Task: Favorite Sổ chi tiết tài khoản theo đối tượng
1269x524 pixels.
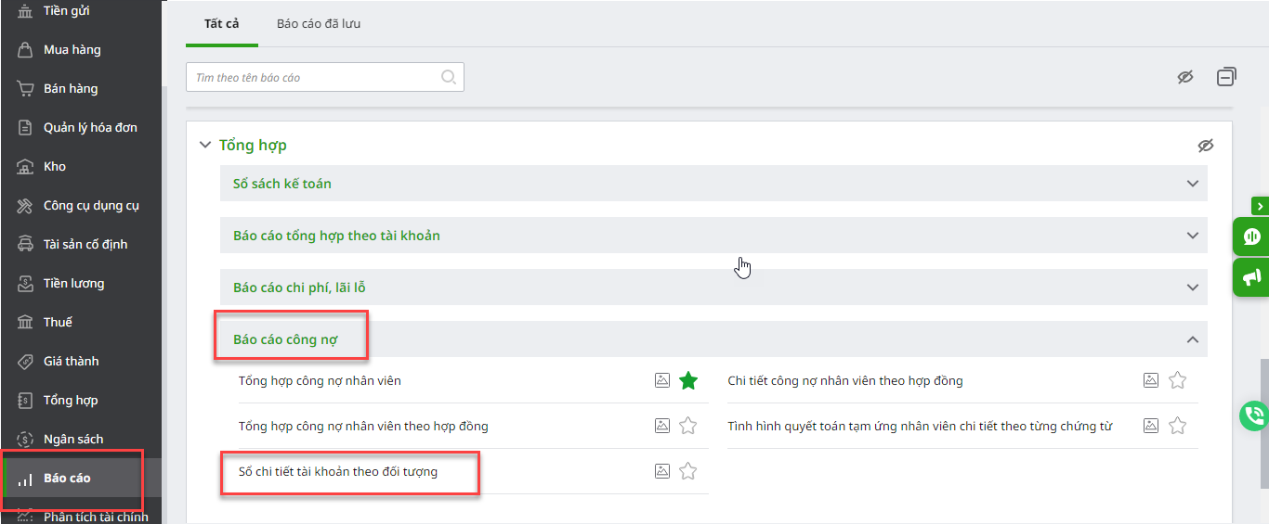Action: click(687, 471)
